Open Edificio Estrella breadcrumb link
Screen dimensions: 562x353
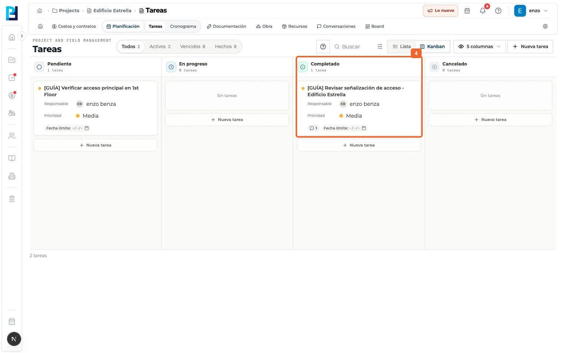click(x=109, y=11)
